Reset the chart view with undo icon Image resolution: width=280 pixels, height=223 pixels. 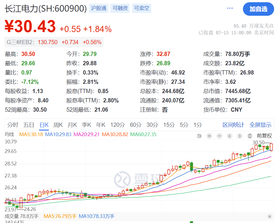pyautogui.click(x=199, y=136)
